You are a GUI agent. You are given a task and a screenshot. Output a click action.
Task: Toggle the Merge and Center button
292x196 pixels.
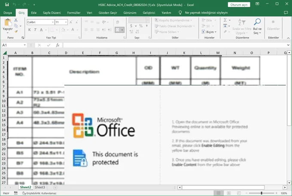click(118, 30)
